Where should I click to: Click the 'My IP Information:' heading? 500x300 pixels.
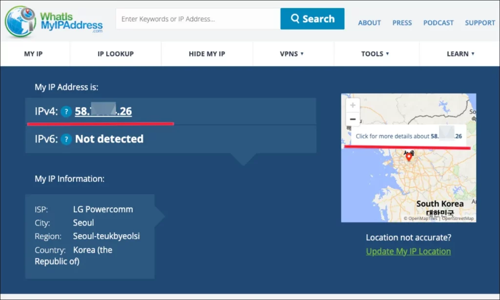pyautogui.click(x=69, y=179)
